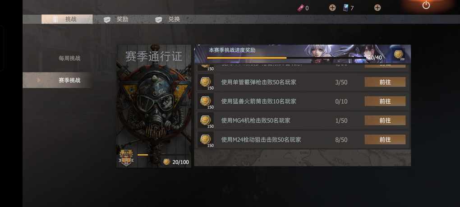Click 前往 for M24栓动狙击 challenge
Viewport: 460px width, 207px height.
385,139
